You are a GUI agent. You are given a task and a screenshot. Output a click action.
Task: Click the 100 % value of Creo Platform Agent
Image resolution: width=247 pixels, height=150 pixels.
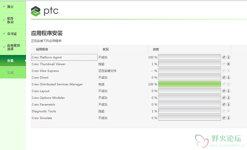pyautogui.click(x=153, y=57)
